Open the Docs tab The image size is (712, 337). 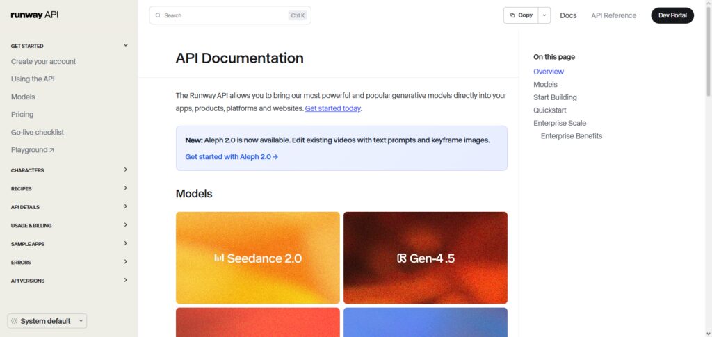tap(568, 15)
